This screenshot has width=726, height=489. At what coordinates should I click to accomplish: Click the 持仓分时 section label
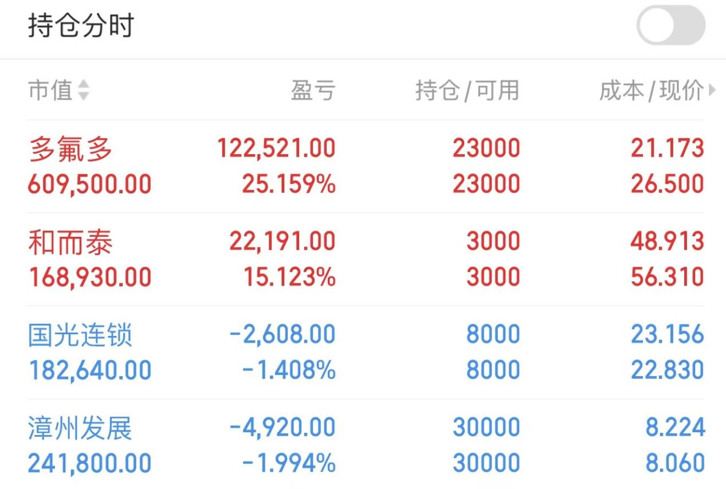(x=81, y=26)
